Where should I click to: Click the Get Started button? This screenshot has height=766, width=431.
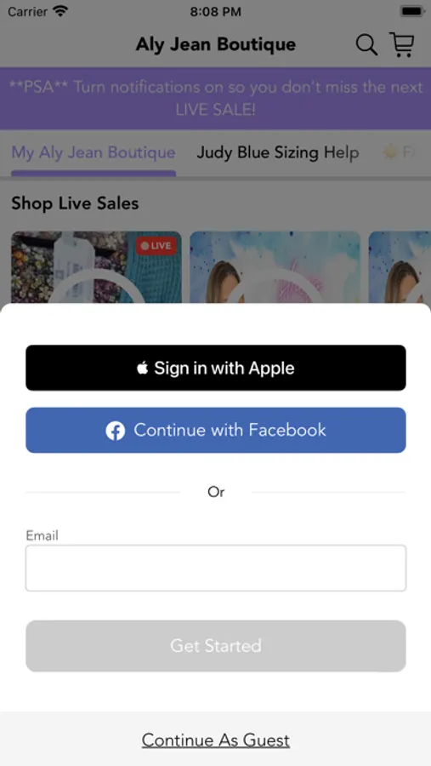pos(216,646)
